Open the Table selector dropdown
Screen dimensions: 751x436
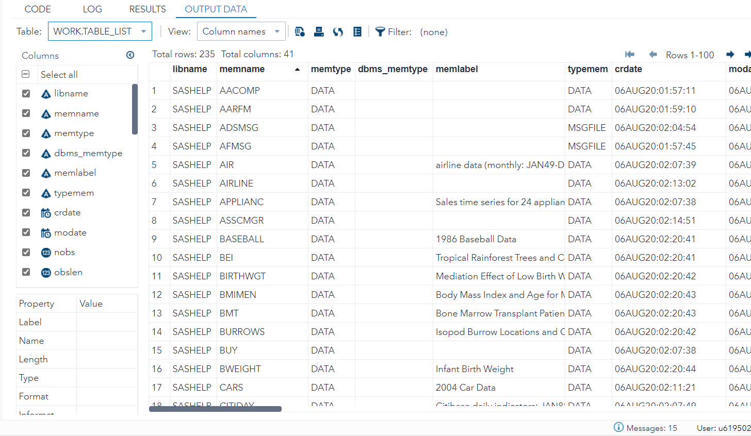pos(100,31)
